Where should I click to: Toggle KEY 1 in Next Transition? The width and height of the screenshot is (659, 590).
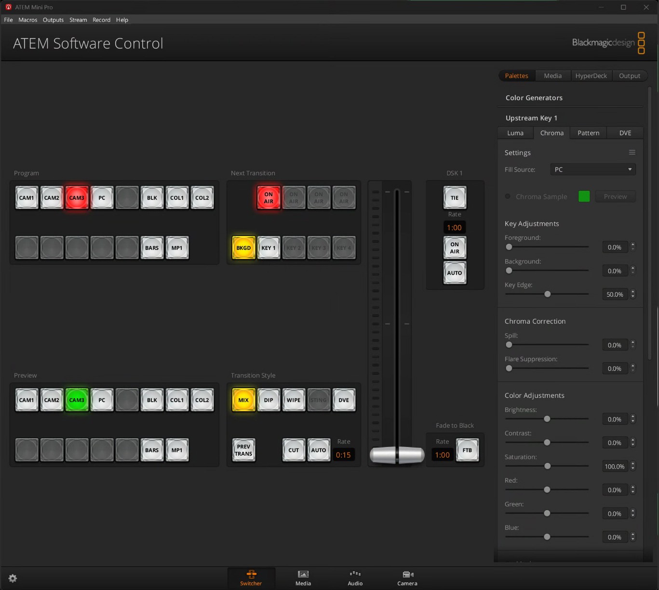tap(269, 248)
